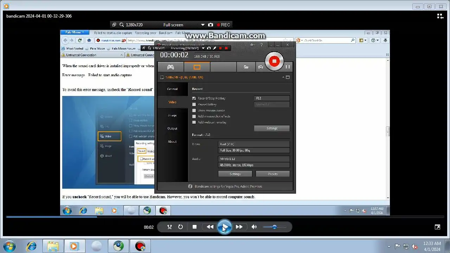Click the Bandicam help question mark icon
The height and width of the screenshot is (253, 450).
(261, 45)
